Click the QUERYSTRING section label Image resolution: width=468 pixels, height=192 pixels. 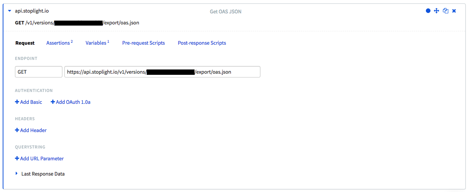pyautogui.click(x=30, y=147)
